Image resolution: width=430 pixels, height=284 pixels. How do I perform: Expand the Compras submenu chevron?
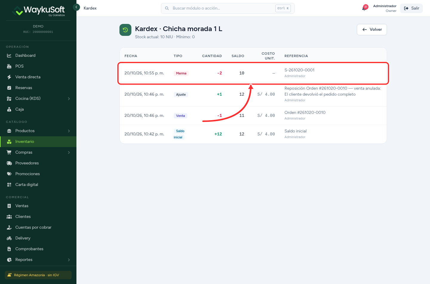coord(69,152)
